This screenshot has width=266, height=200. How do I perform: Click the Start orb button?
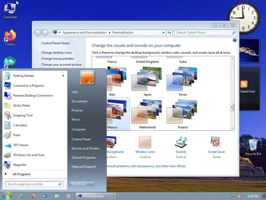7,196
